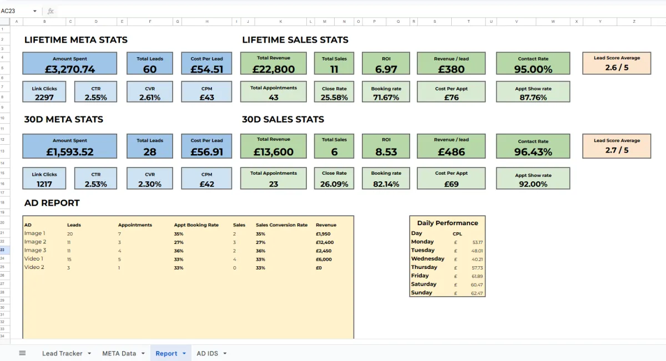The image size is (666, 361).
Task: Switch to the META Data sheet tab
Action: [x=119, y=353]
